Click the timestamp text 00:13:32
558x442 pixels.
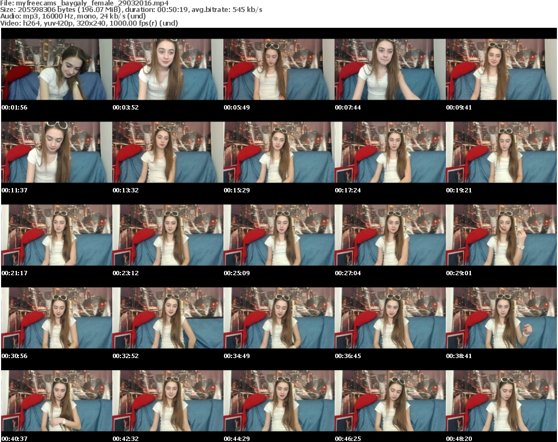(x=126, y=190)
